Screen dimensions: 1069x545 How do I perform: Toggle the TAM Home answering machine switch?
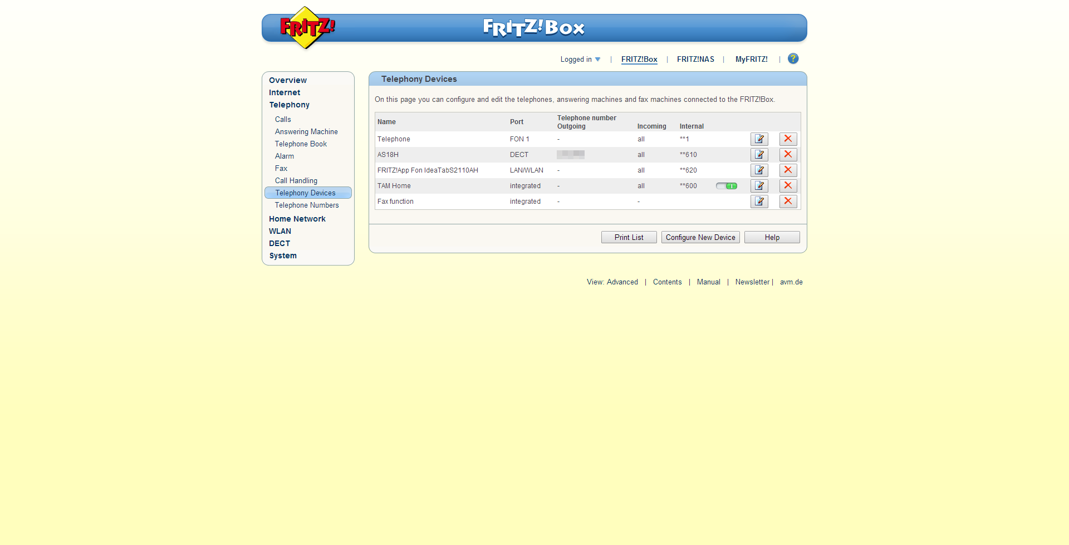727,186
